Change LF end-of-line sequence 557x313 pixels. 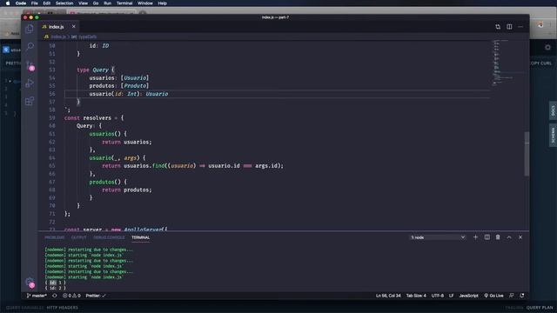pos(451,296)
